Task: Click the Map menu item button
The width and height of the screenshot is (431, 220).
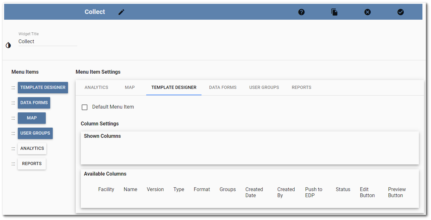Action: [32, 118]
